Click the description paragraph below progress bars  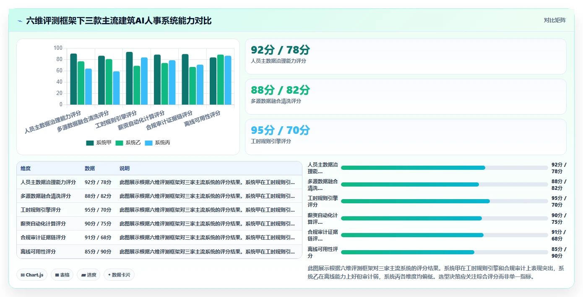(x=436, y=272)
